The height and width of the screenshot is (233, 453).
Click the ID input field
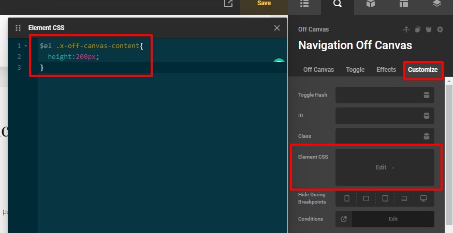coord(378,116)
